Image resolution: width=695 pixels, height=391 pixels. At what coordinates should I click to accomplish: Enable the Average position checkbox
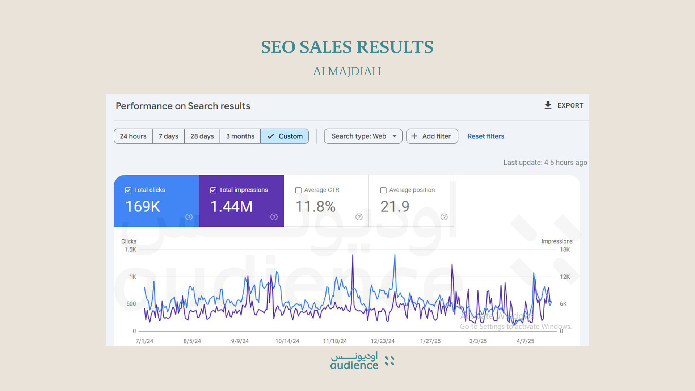(x=383, y=190)
